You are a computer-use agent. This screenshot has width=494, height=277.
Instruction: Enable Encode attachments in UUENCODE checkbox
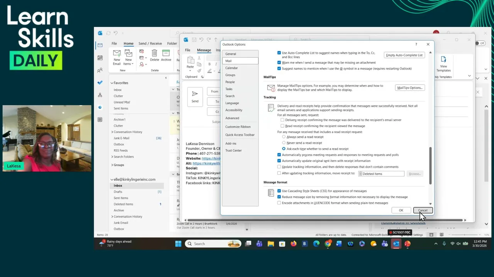[x=279, y=203]
